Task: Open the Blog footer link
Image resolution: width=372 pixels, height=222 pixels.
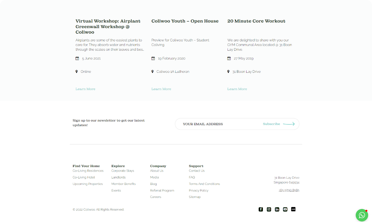Action: (x=153, y=184)
